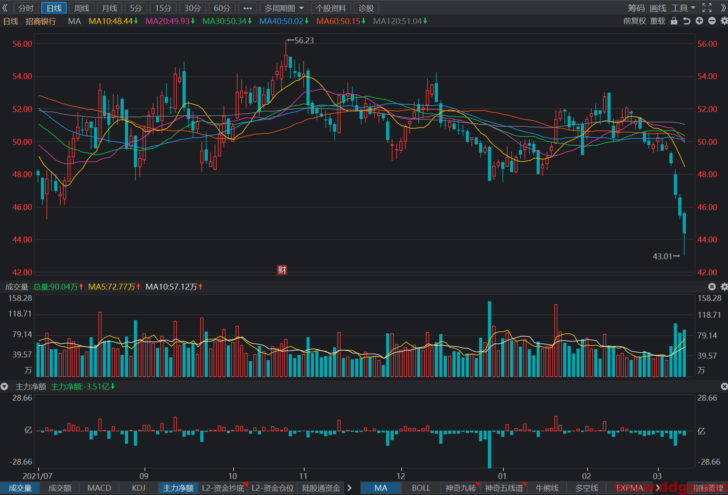Click the 前复权 adjustment button
This screenshot has width=728, height=495.
(634, 21)
